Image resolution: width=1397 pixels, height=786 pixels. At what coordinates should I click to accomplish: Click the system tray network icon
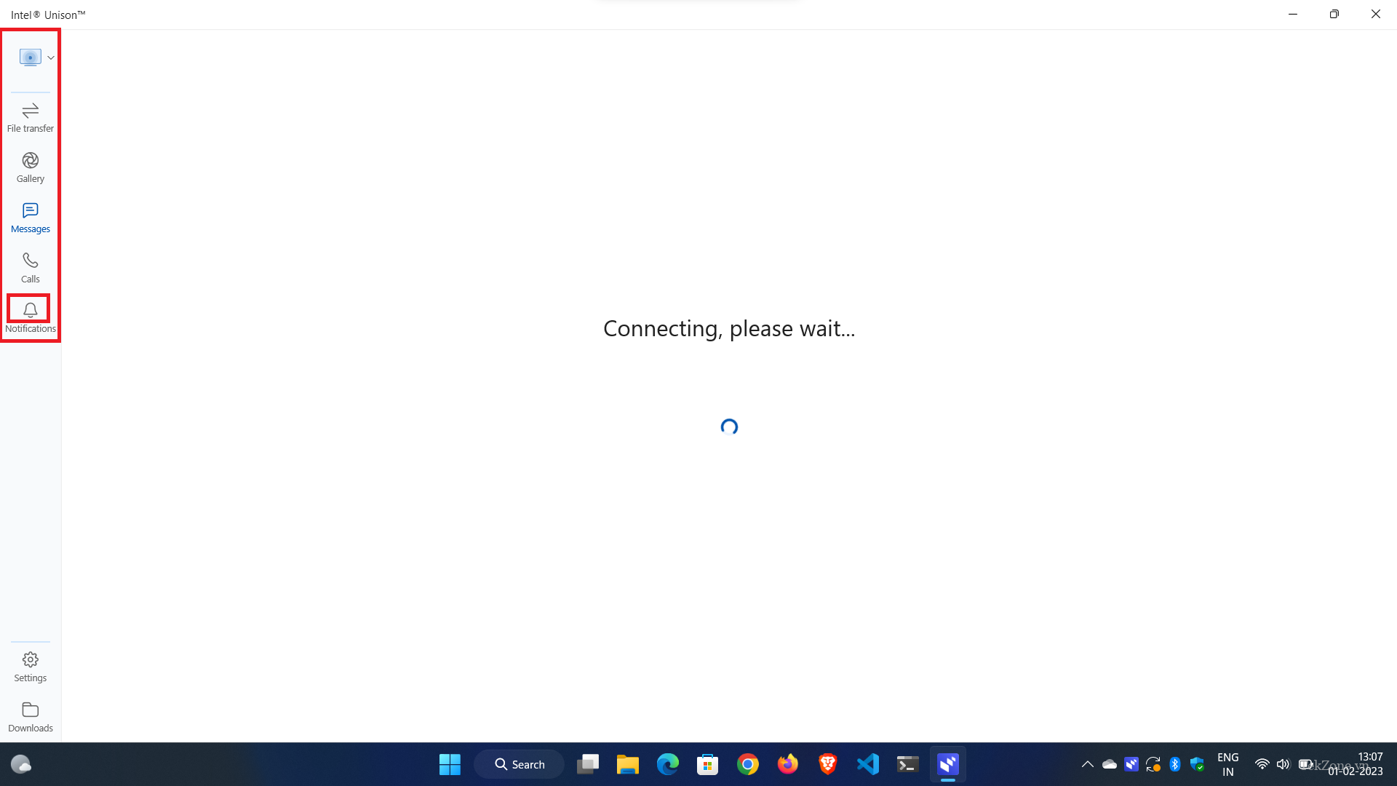[1261, 764]
